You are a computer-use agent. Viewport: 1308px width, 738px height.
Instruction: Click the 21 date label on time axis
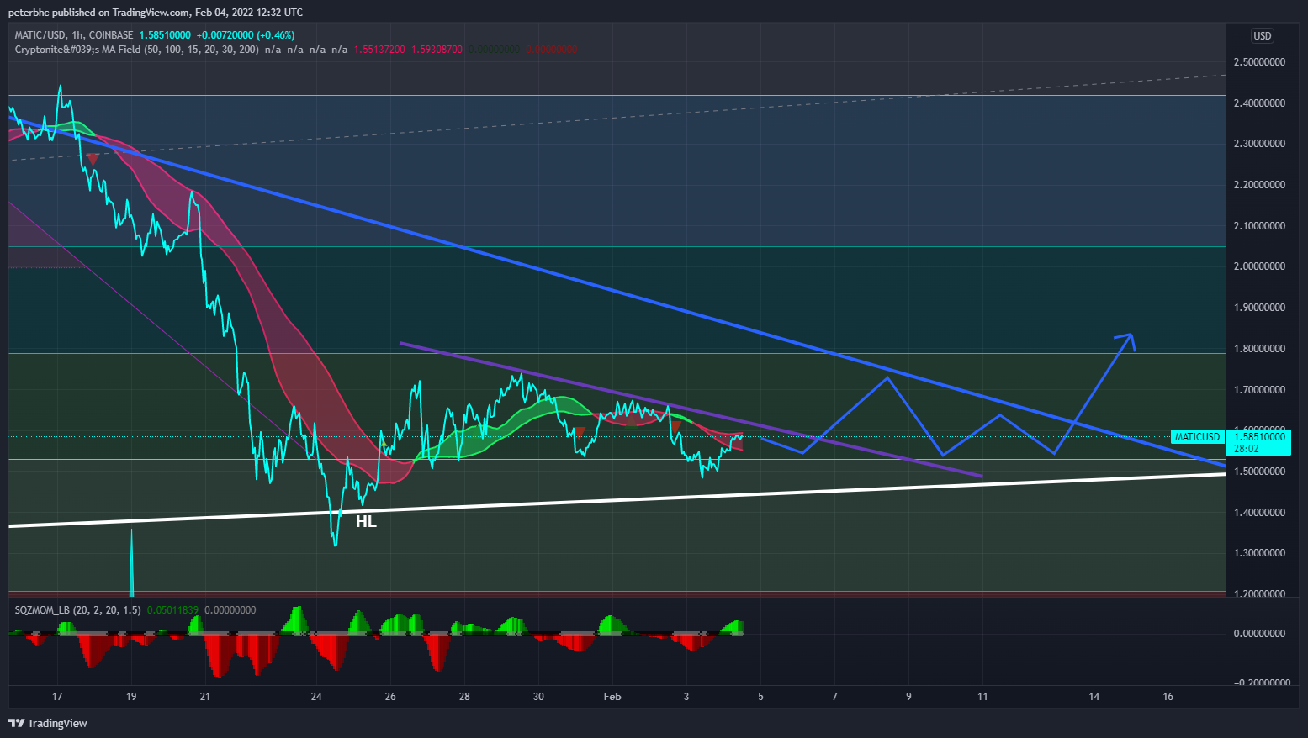pos(205,697)
